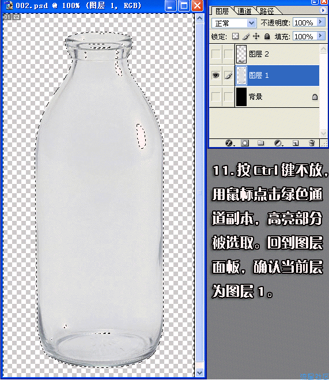This screenshot has height=380, width=329.
Task: Enable lock position move icon
Action: (x=256, y=36)
